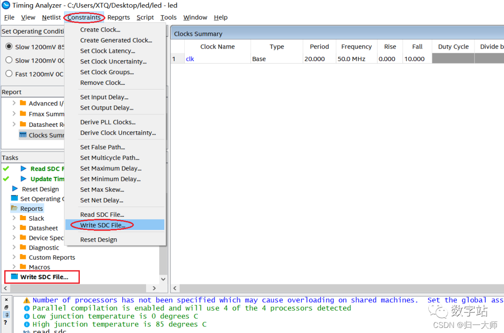Screen dimensions: 504x333
Task: Choose Reset Design in Constraints menu
Action: 115,240
